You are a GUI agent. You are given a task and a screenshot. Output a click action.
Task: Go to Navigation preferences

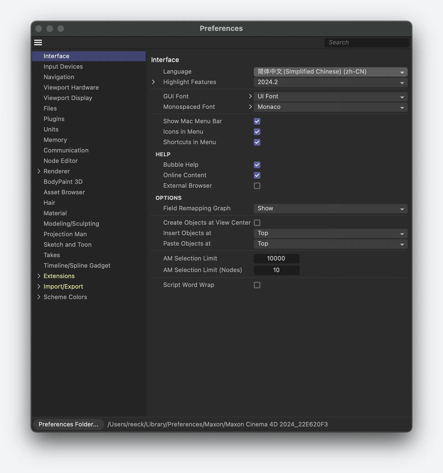pos(59,77)
